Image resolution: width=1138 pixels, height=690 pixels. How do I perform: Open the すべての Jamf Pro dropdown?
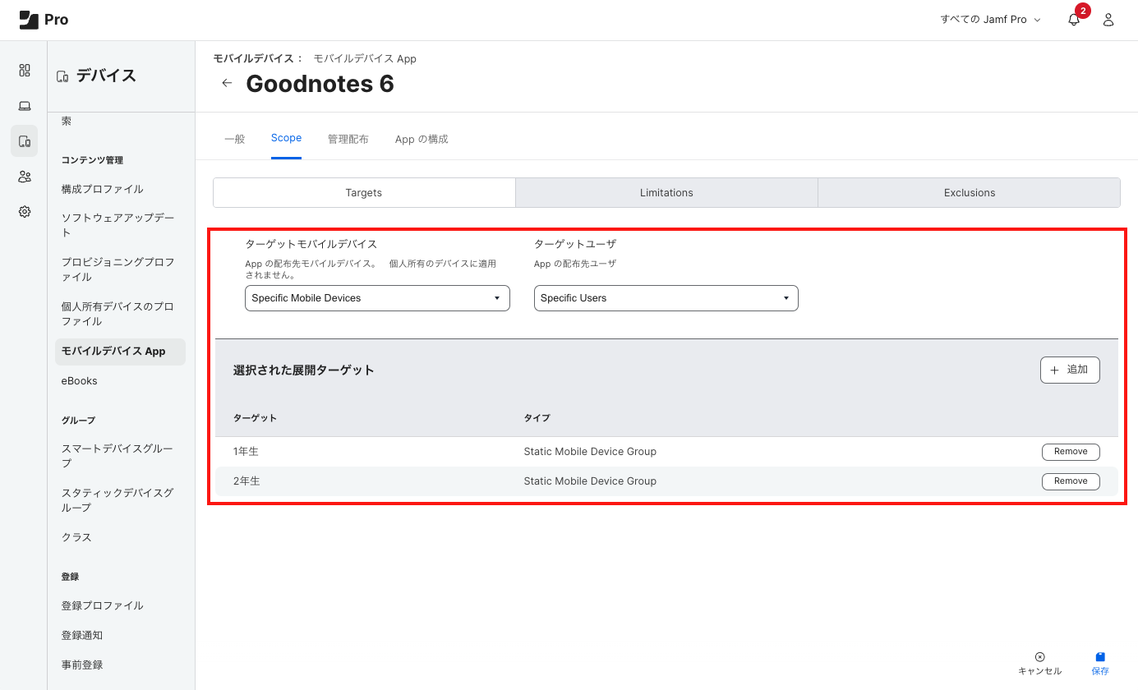(991, 20)
